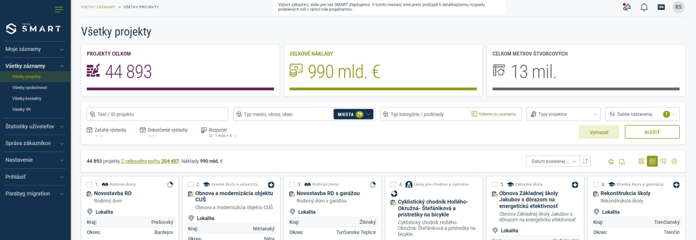696x240 pixels.
Task: Expand the Ďalšie nastavenia dropdown
Action: [641, 114]
